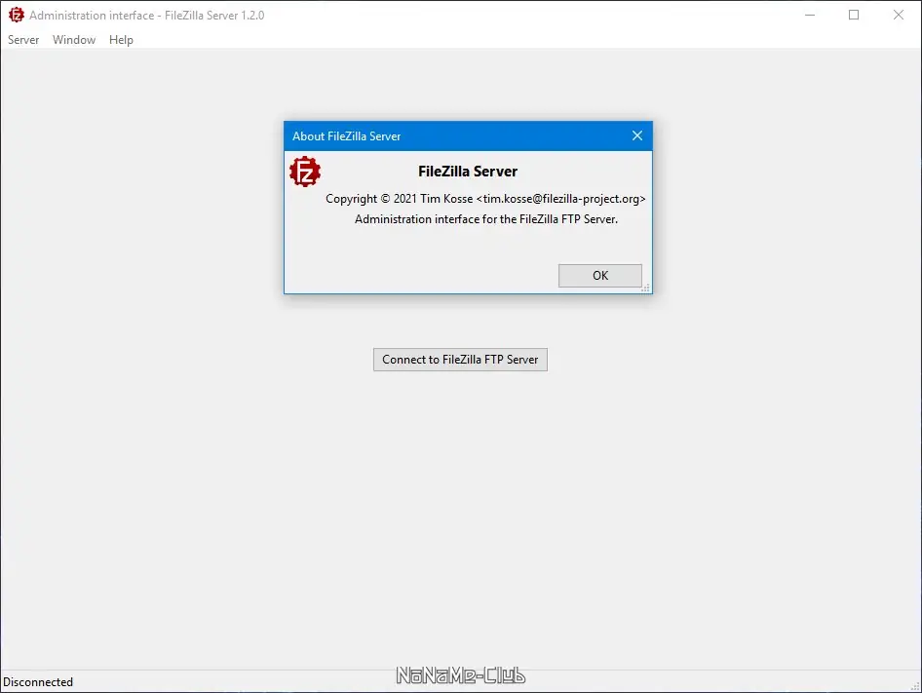Viewport: 922px width, 693px height.
Task: Click the copyright line with Tim Kosse email
Action: tap(485, 199)
